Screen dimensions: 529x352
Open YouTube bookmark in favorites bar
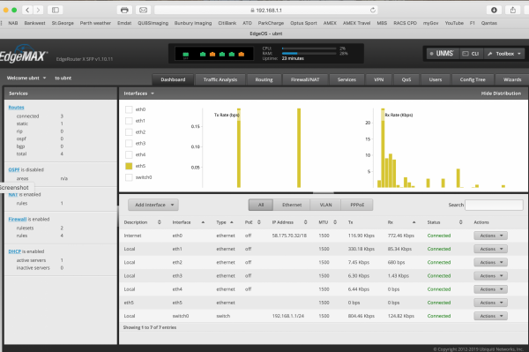(x=454, y=23)
